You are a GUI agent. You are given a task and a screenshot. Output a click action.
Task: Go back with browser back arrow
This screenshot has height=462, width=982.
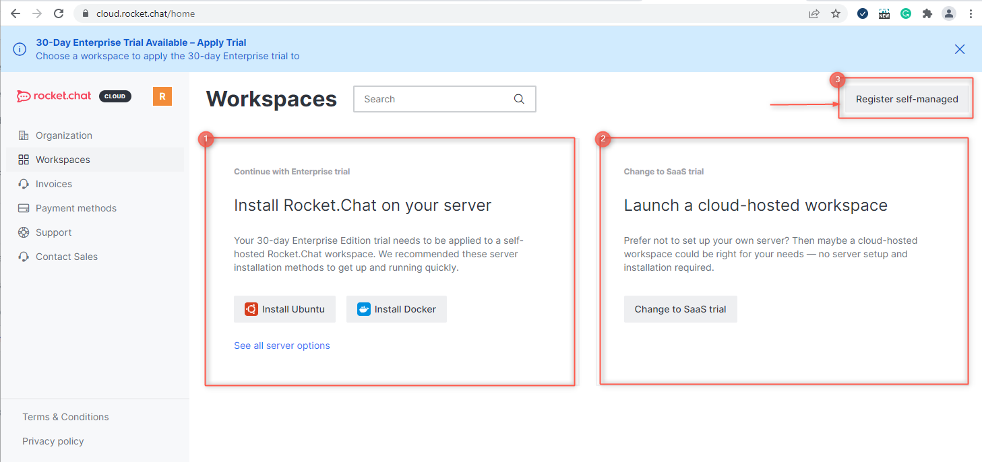click(15, 13)
